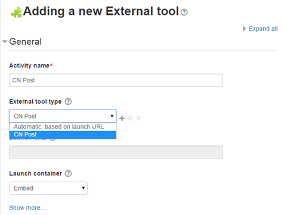Click the gear icon to edit tool type
The image size is (284, 215).
130,119
